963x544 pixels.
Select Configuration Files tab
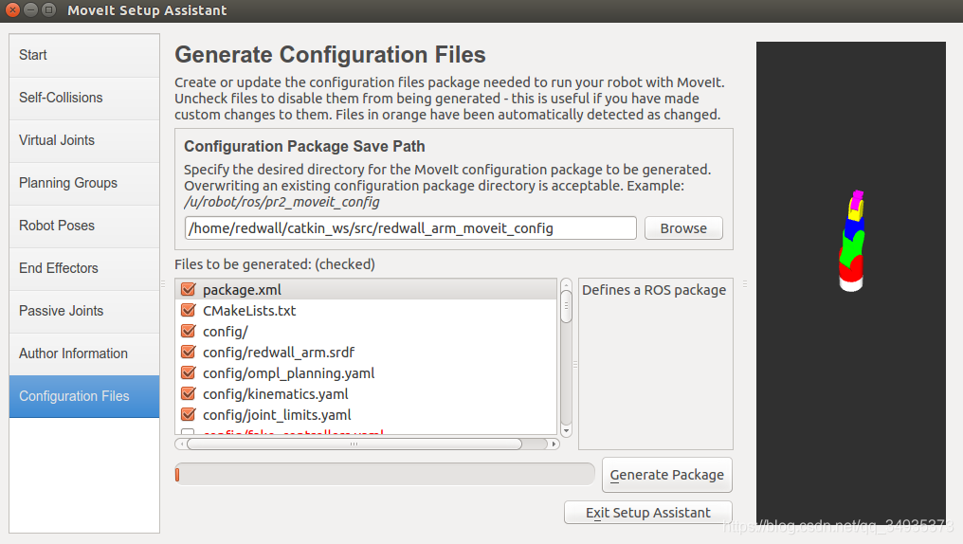click(x=84, y=397)
